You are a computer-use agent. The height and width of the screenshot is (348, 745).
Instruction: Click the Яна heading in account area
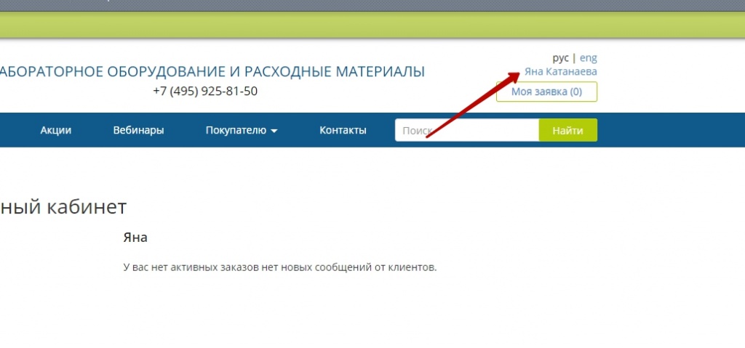click(x=135, y=238)
